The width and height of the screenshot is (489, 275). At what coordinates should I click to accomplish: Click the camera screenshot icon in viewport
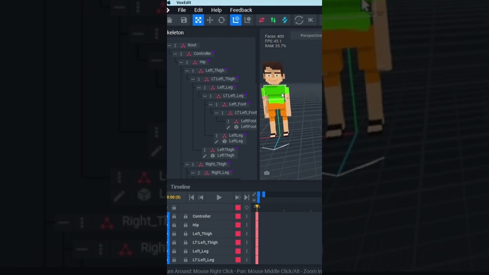(267, 173)
